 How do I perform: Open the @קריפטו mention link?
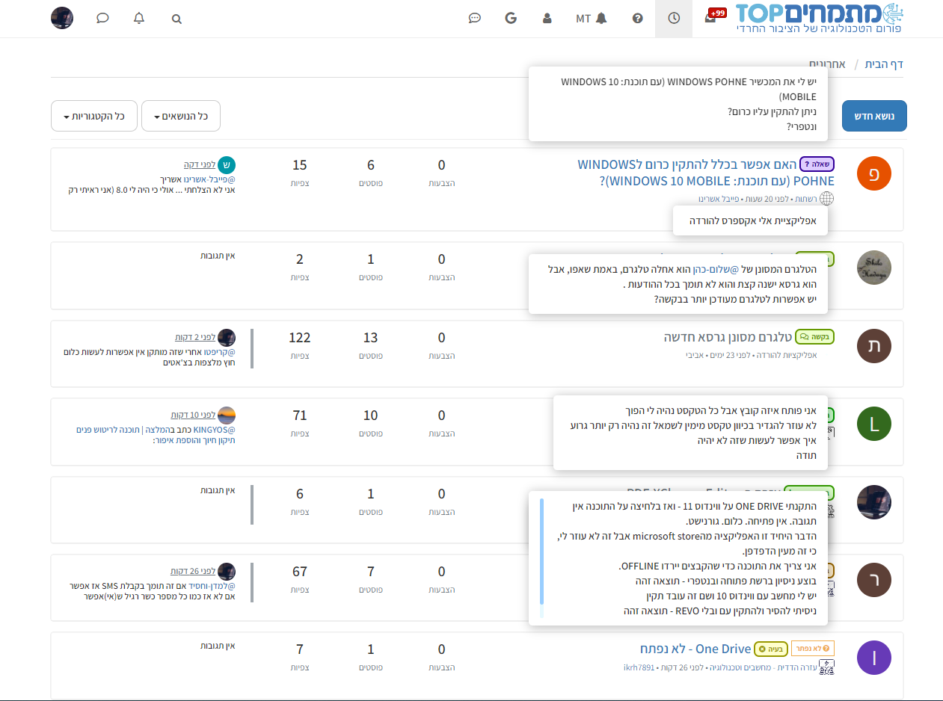(221, 352)
